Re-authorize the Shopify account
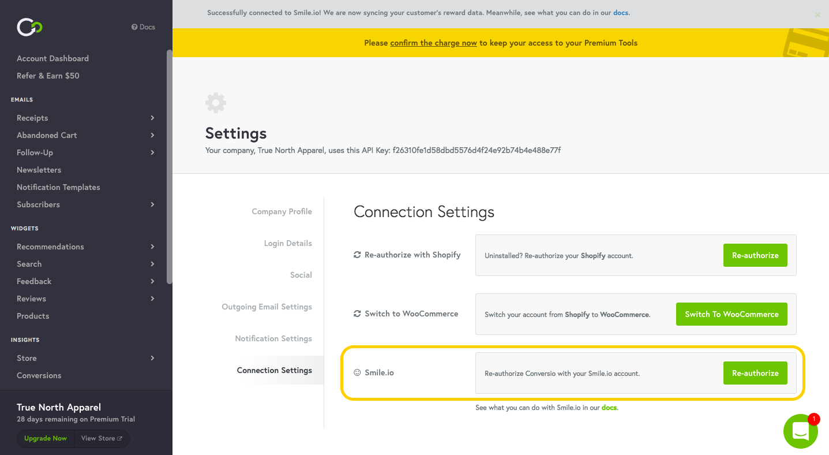This screenshot has height=455, width=829. pyautogui.click(x=755, y=255)
